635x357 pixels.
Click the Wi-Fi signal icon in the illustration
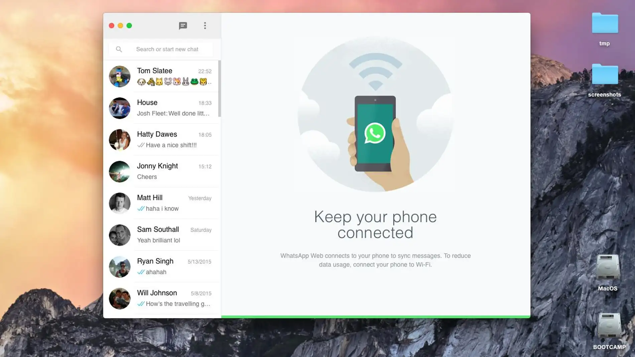click(x=376, y=72)
